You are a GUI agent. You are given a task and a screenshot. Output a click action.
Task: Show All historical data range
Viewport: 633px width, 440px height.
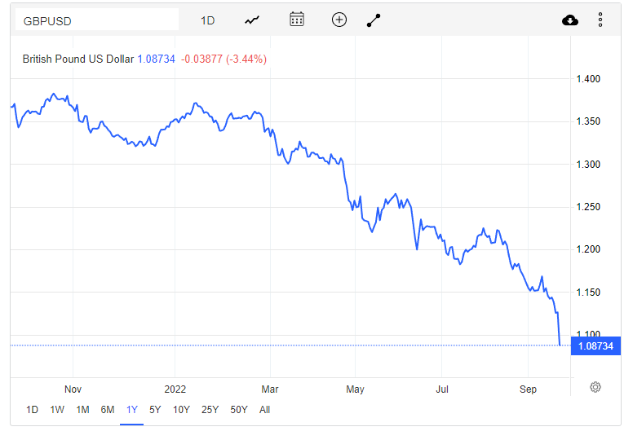click(264, 410)
